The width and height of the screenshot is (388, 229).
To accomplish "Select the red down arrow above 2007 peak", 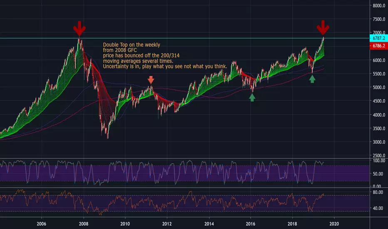I will pyautogui.click(x=80, y=29).
